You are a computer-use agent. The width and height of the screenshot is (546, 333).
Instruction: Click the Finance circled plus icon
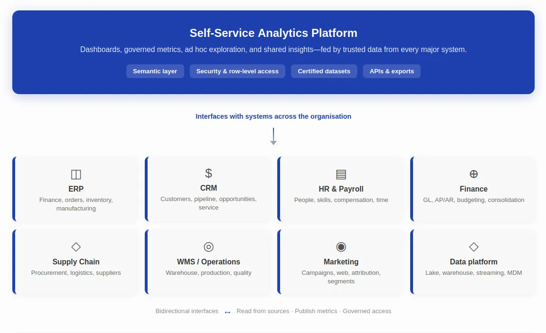pyautogui.click(x=473, y=174)
